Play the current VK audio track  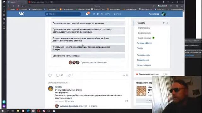tap(98, 14)
